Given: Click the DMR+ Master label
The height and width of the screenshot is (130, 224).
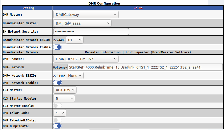Looking at the screenshot, I should click(x=13, y=59).
